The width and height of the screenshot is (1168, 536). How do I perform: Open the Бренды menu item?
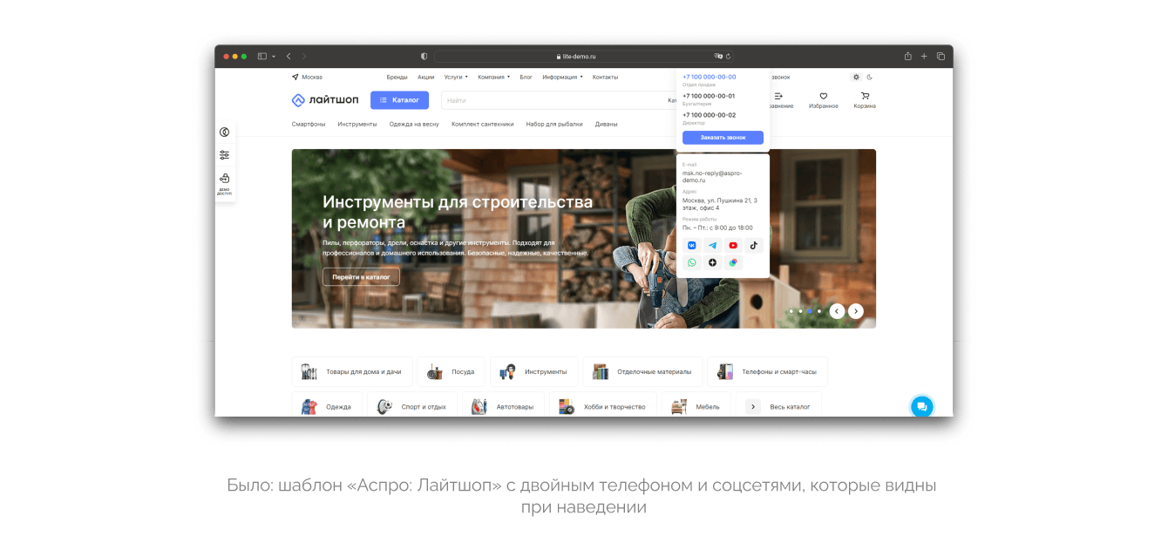click(397, 77)
